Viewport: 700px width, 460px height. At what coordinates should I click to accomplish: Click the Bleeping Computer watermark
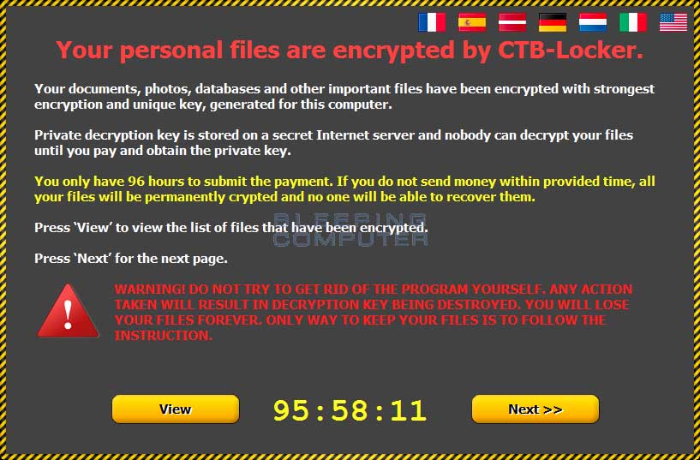click(350, 230)
